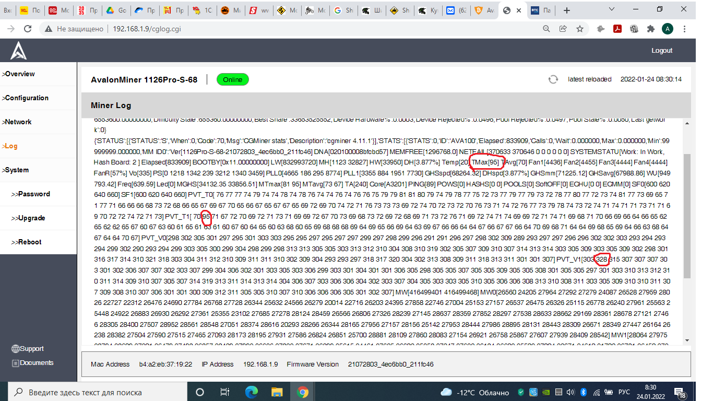
Task: Open the Wi-Fi network tray icon
Action: coord(597,392)
